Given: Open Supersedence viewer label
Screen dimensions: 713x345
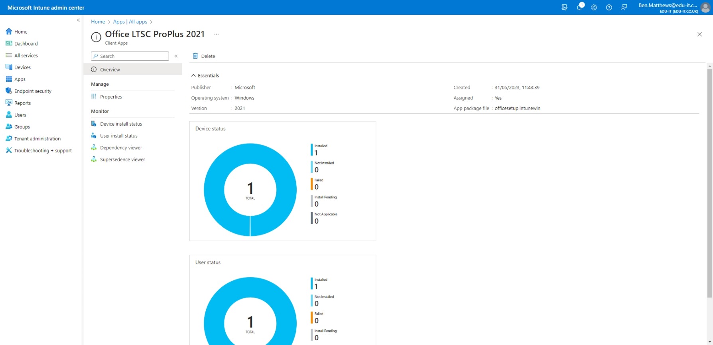Looking at the screenshot, I should click(x=122, y=160).
